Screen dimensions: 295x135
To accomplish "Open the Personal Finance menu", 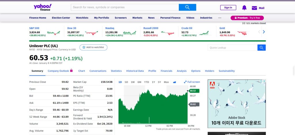I will (x=170, y=18).
